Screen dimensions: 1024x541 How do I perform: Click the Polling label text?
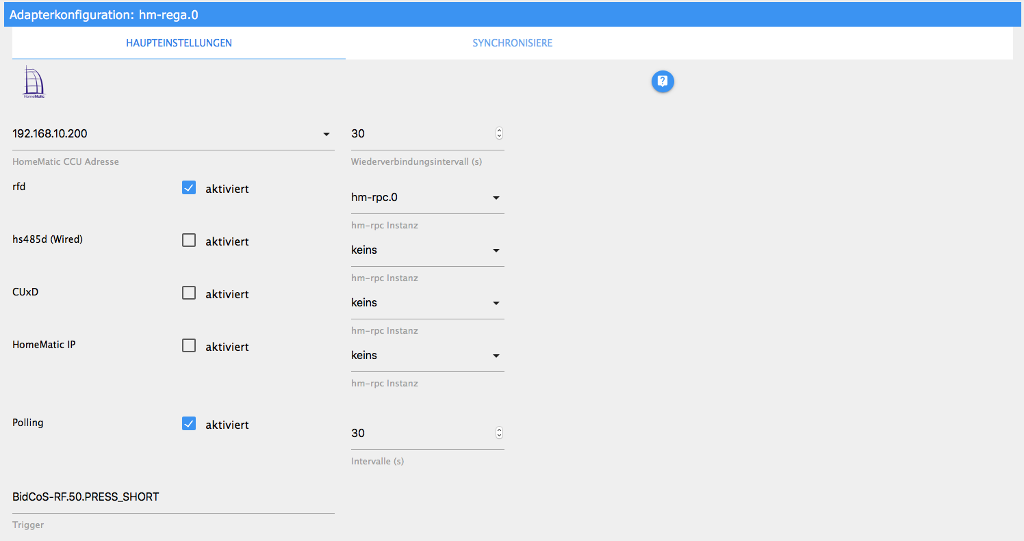point(28,423)
